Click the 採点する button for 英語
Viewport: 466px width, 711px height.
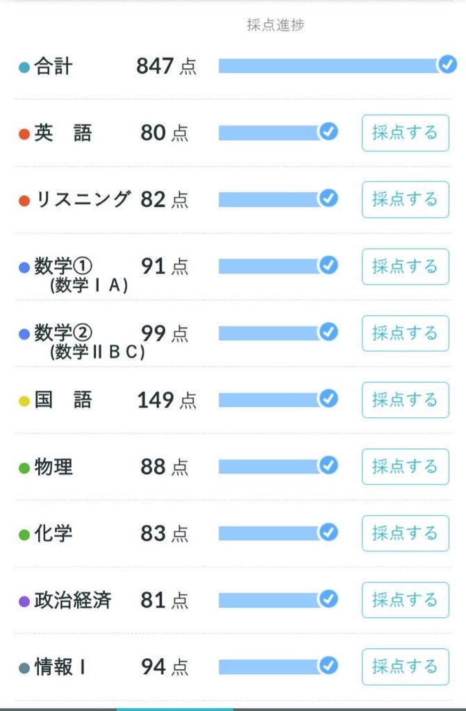(405, 133)
